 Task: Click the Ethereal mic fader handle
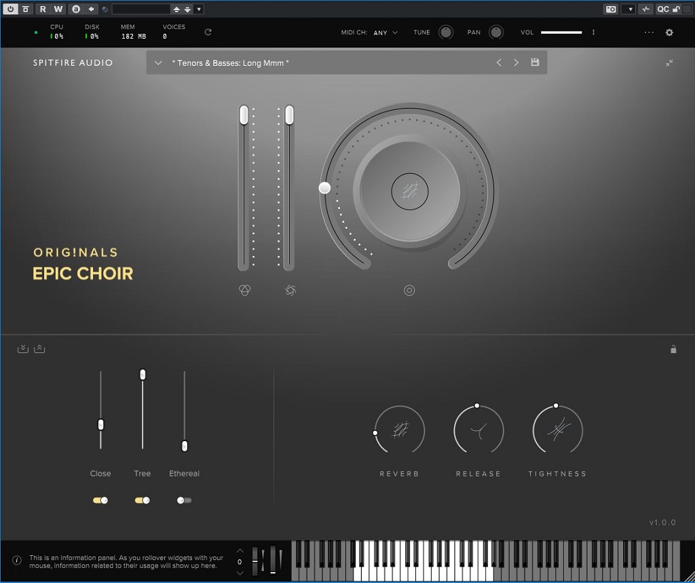click(185, 446)
